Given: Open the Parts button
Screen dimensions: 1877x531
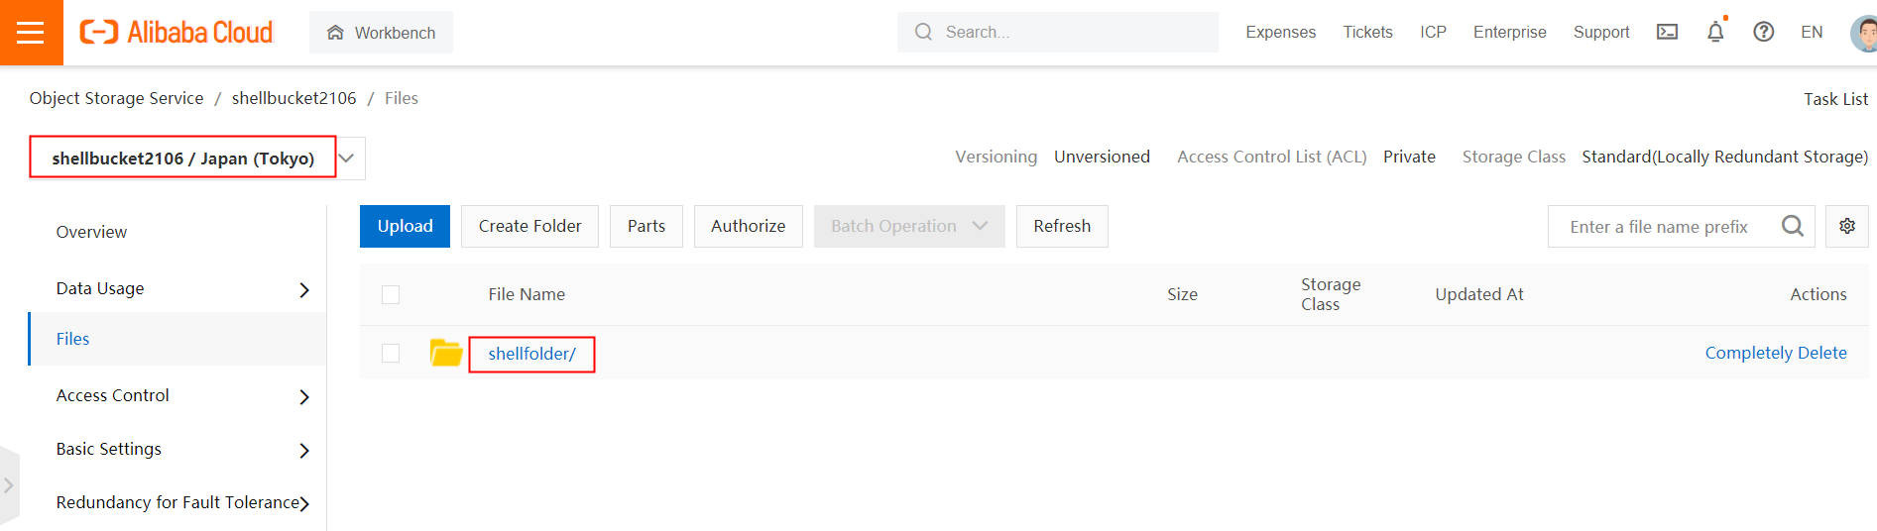Looking at the screenshot, I should pos(646,226).
